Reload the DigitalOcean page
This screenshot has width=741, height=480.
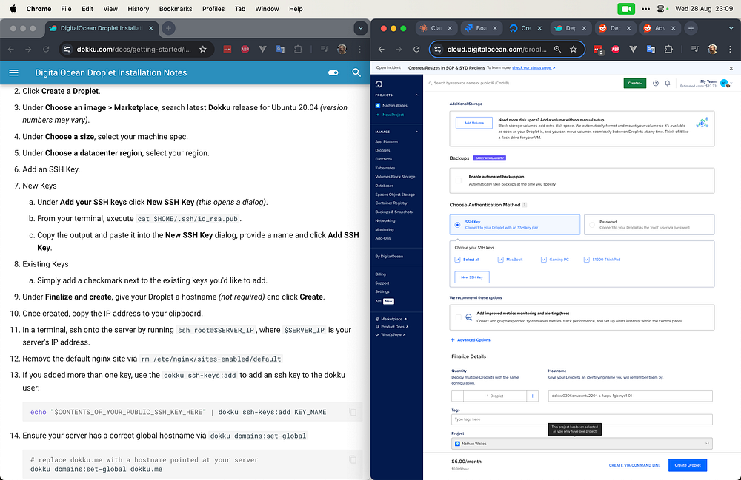click(x=416, y=49)
